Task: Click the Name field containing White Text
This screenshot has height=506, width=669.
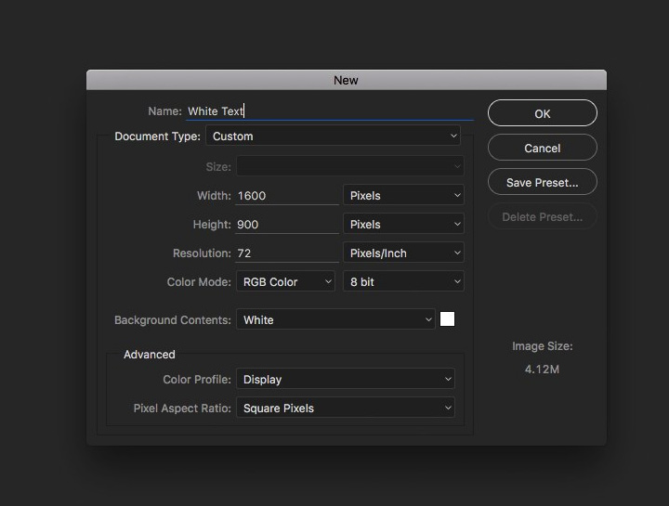Action: click(x=330, y=111)
